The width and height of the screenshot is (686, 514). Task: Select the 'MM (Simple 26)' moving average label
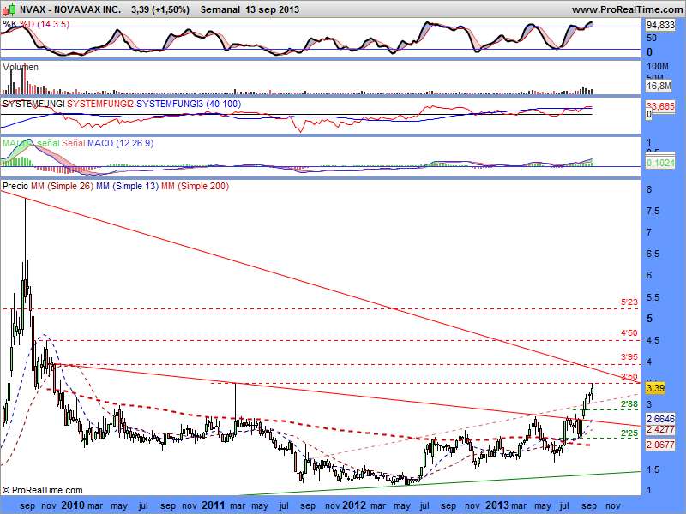point(62,186)
